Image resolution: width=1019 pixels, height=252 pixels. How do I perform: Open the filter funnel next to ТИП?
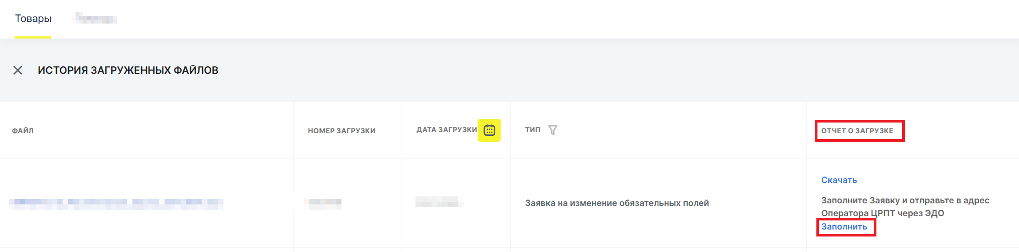point(553,130)
